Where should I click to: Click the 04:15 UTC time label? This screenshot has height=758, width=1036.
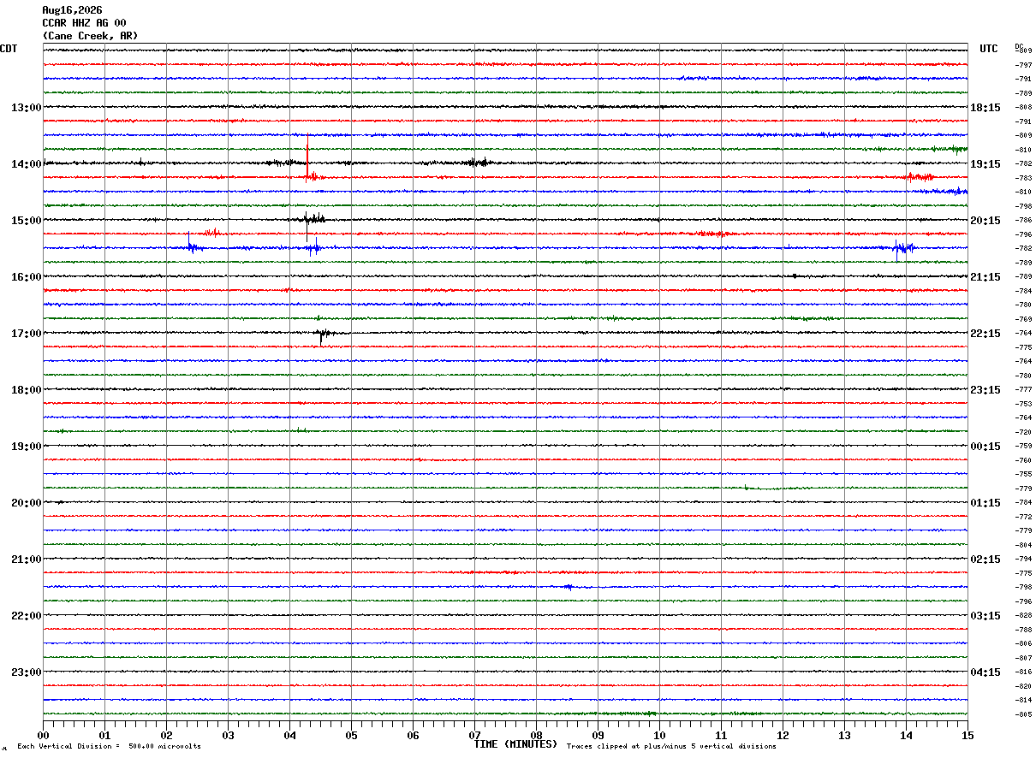pyautogui.click(x=985, y=672)
